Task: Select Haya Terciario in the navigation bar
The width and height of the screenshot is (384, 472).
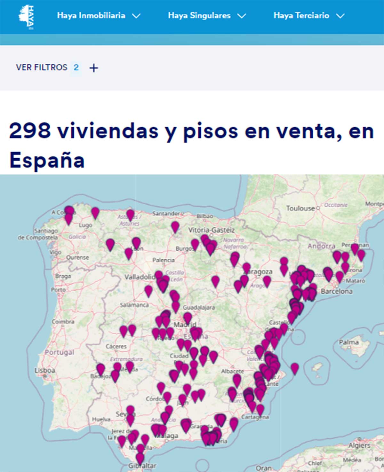Action: pyautogui.click(x=301, y=15)
